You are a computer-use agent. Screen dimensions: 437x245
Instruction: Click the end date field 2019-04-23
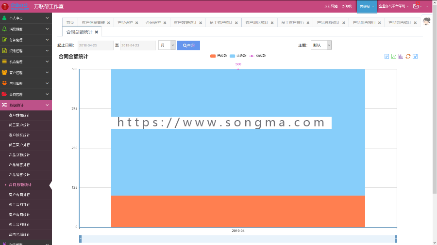(138, 46)
